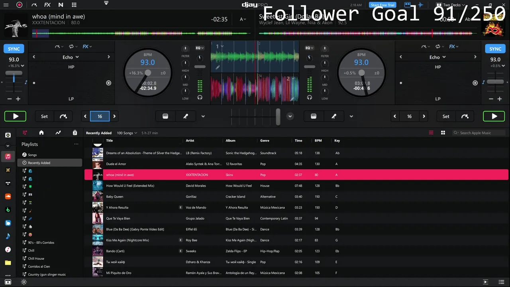Open the left deck piano keys icon

point(165,116)
